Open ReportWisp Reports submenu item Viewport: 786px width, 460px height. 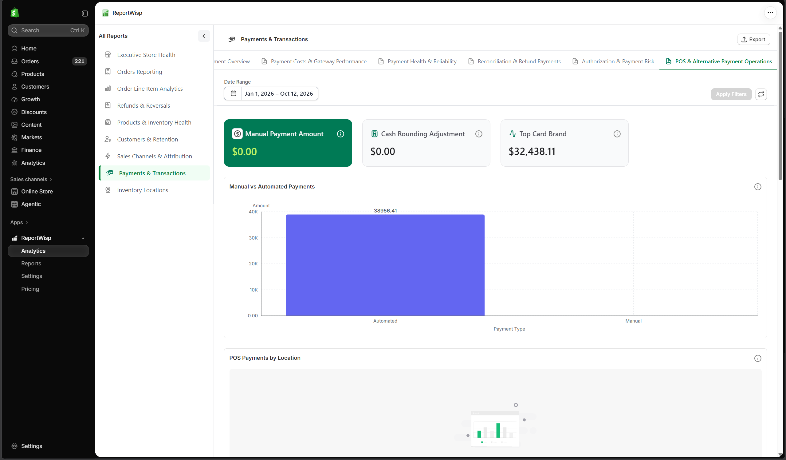(x=31, y=264)
